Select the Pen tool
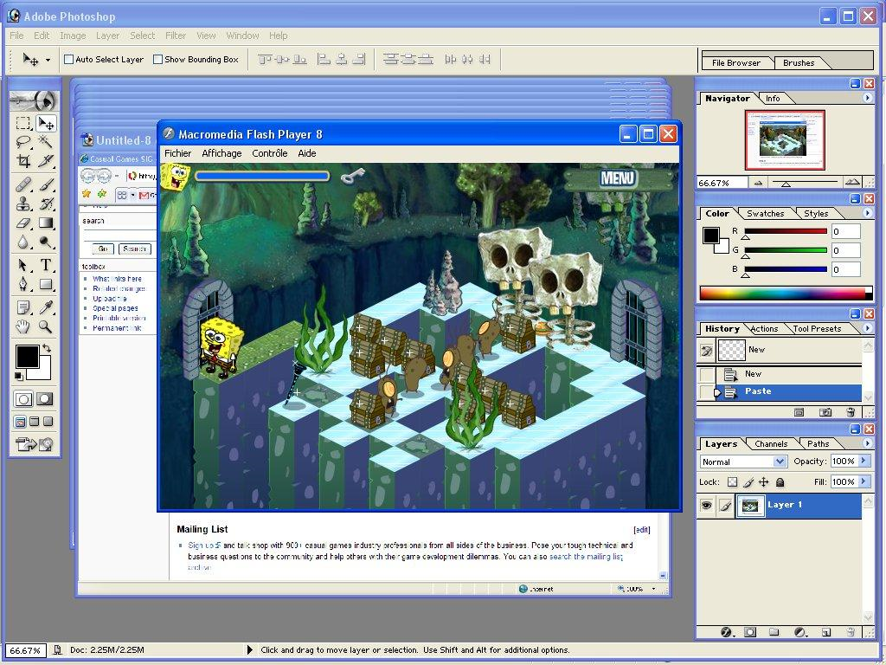 tap(23, 284)
